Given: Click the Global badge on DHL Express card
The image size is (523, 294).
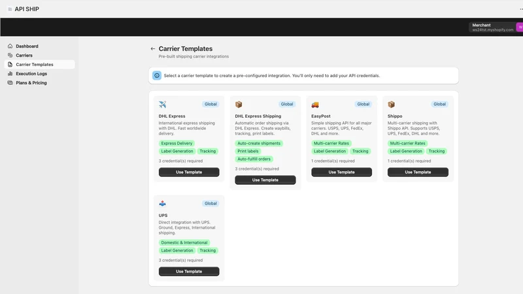Looking at the screenshot, I should tap(211, 104).
